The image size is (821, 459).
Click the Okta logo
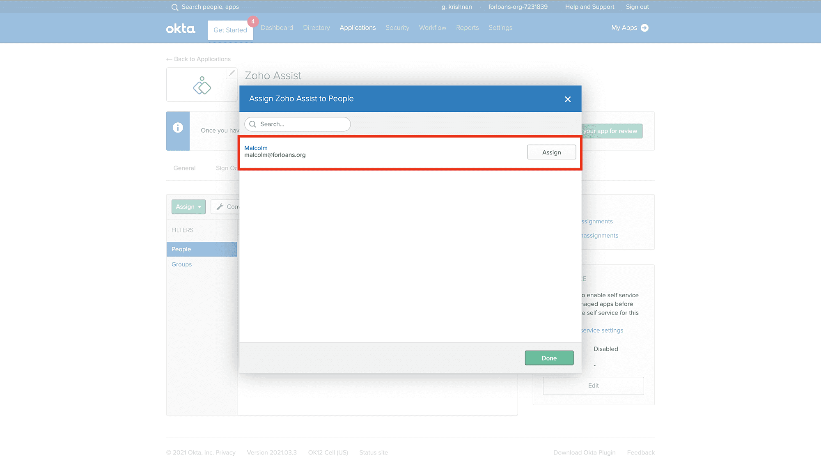point(181,29)
